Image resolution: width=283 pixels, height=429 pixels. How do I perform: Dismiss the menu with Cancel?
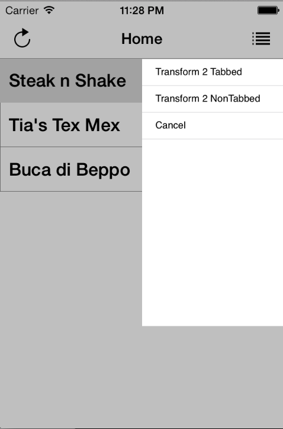tap(213, 126)
